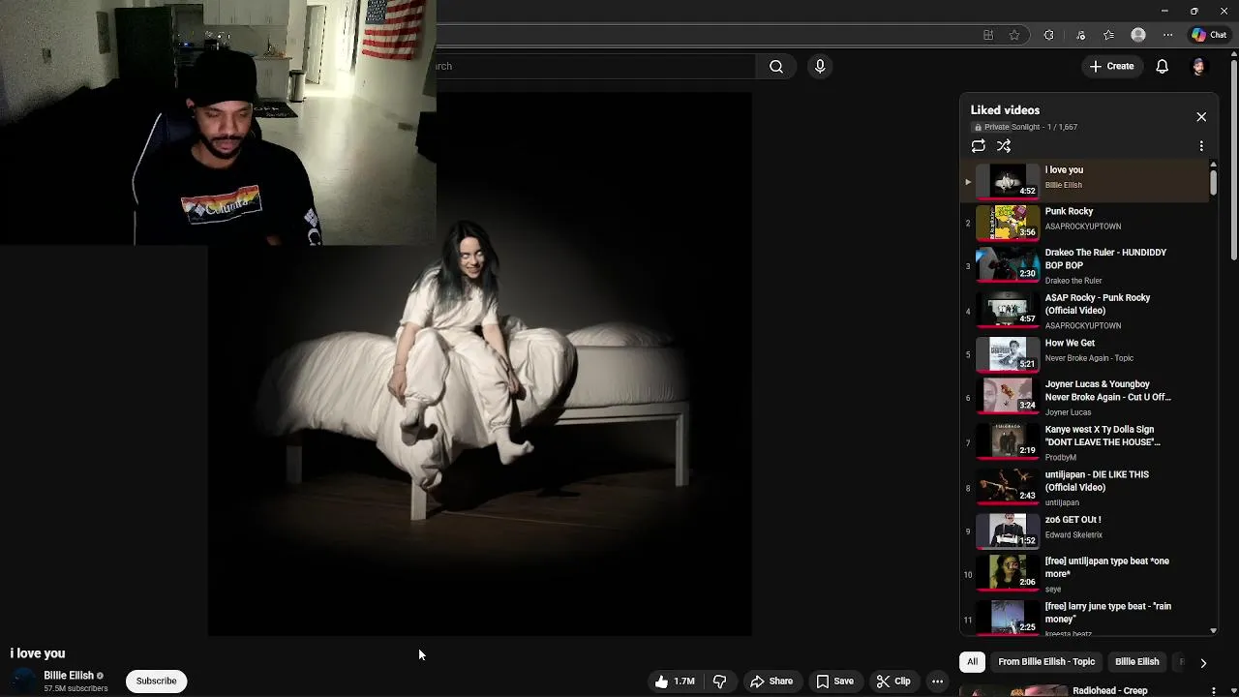The image size is (1239, 697).
Task: Open media control icon in Edge toolbar
Action: [1080, 35]
